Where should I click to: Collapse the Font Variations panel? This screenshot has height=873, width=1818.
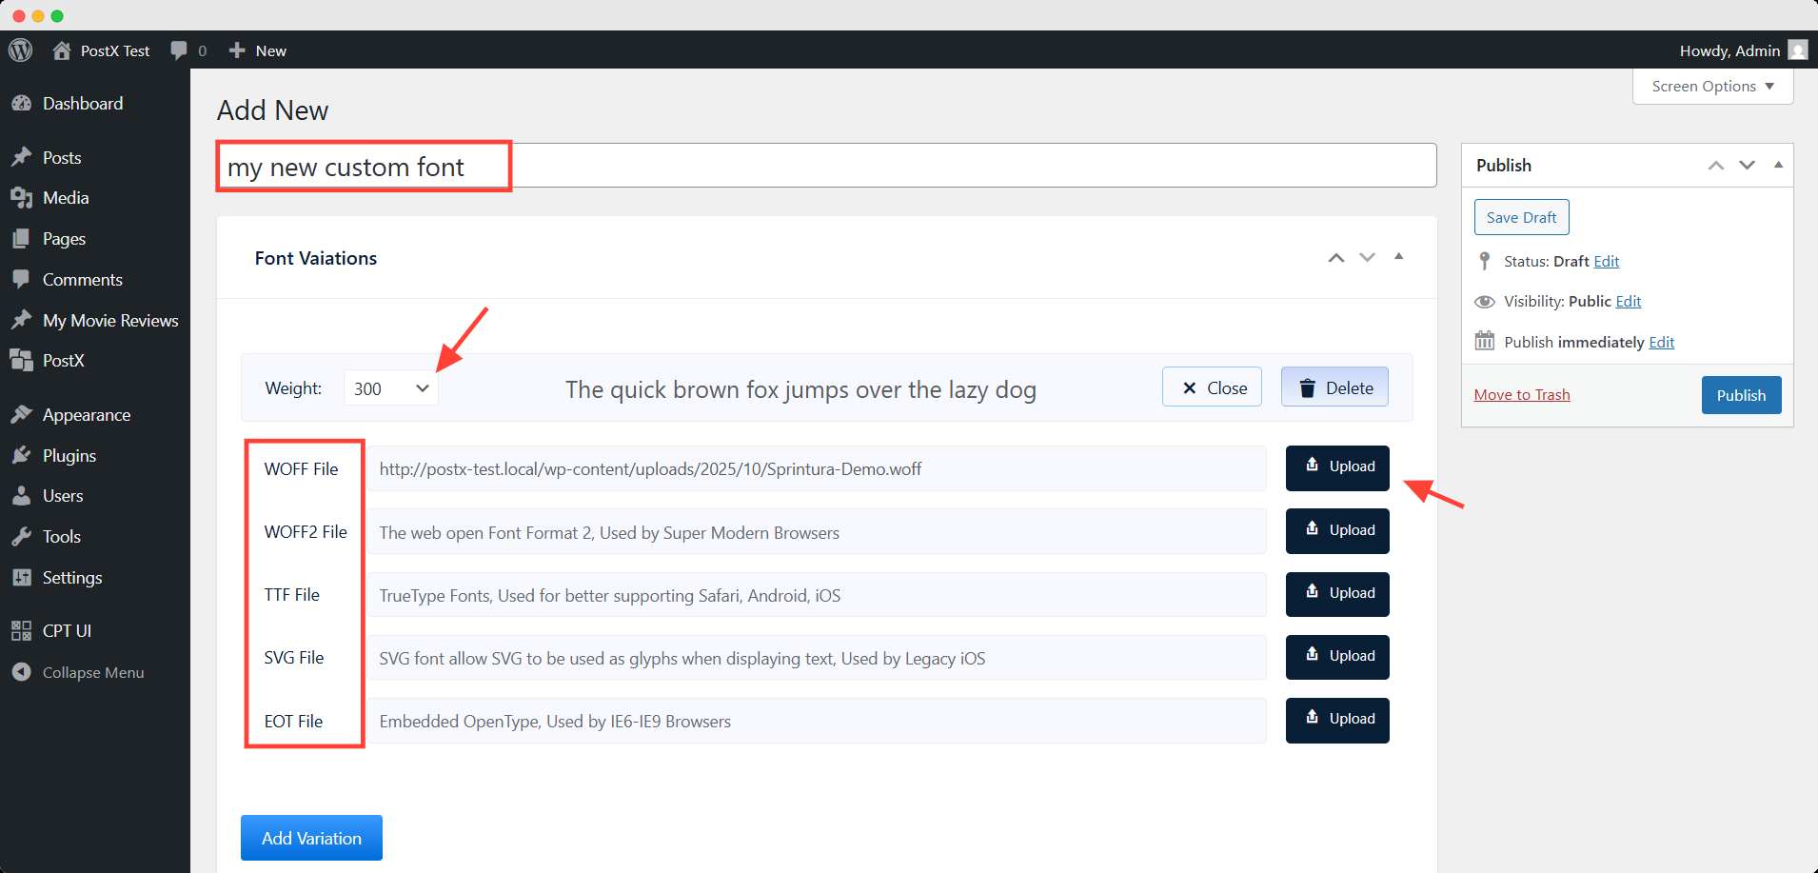pyautogui.click(x=1397, y=257)
